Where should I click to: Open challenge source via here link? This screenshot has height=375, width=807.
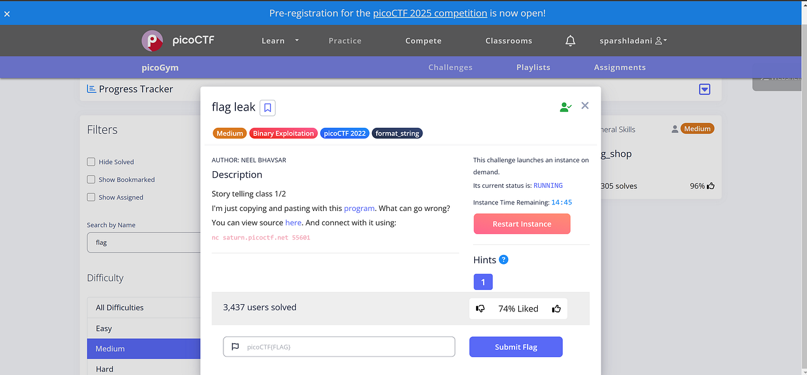293,222
